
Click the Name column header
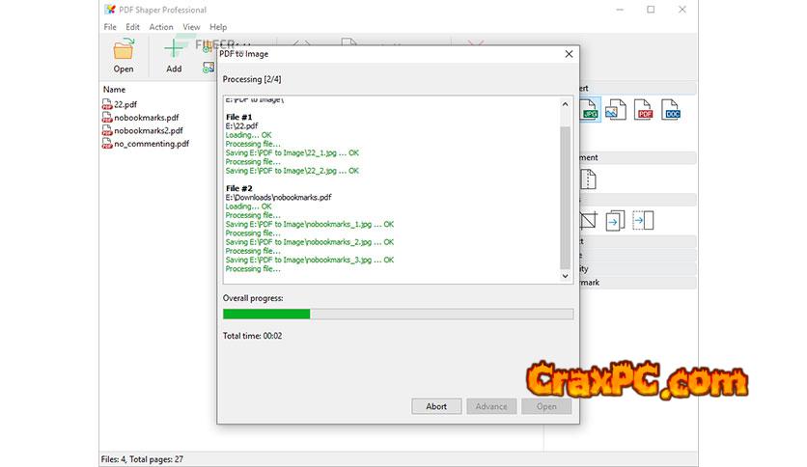coord(114,89)
